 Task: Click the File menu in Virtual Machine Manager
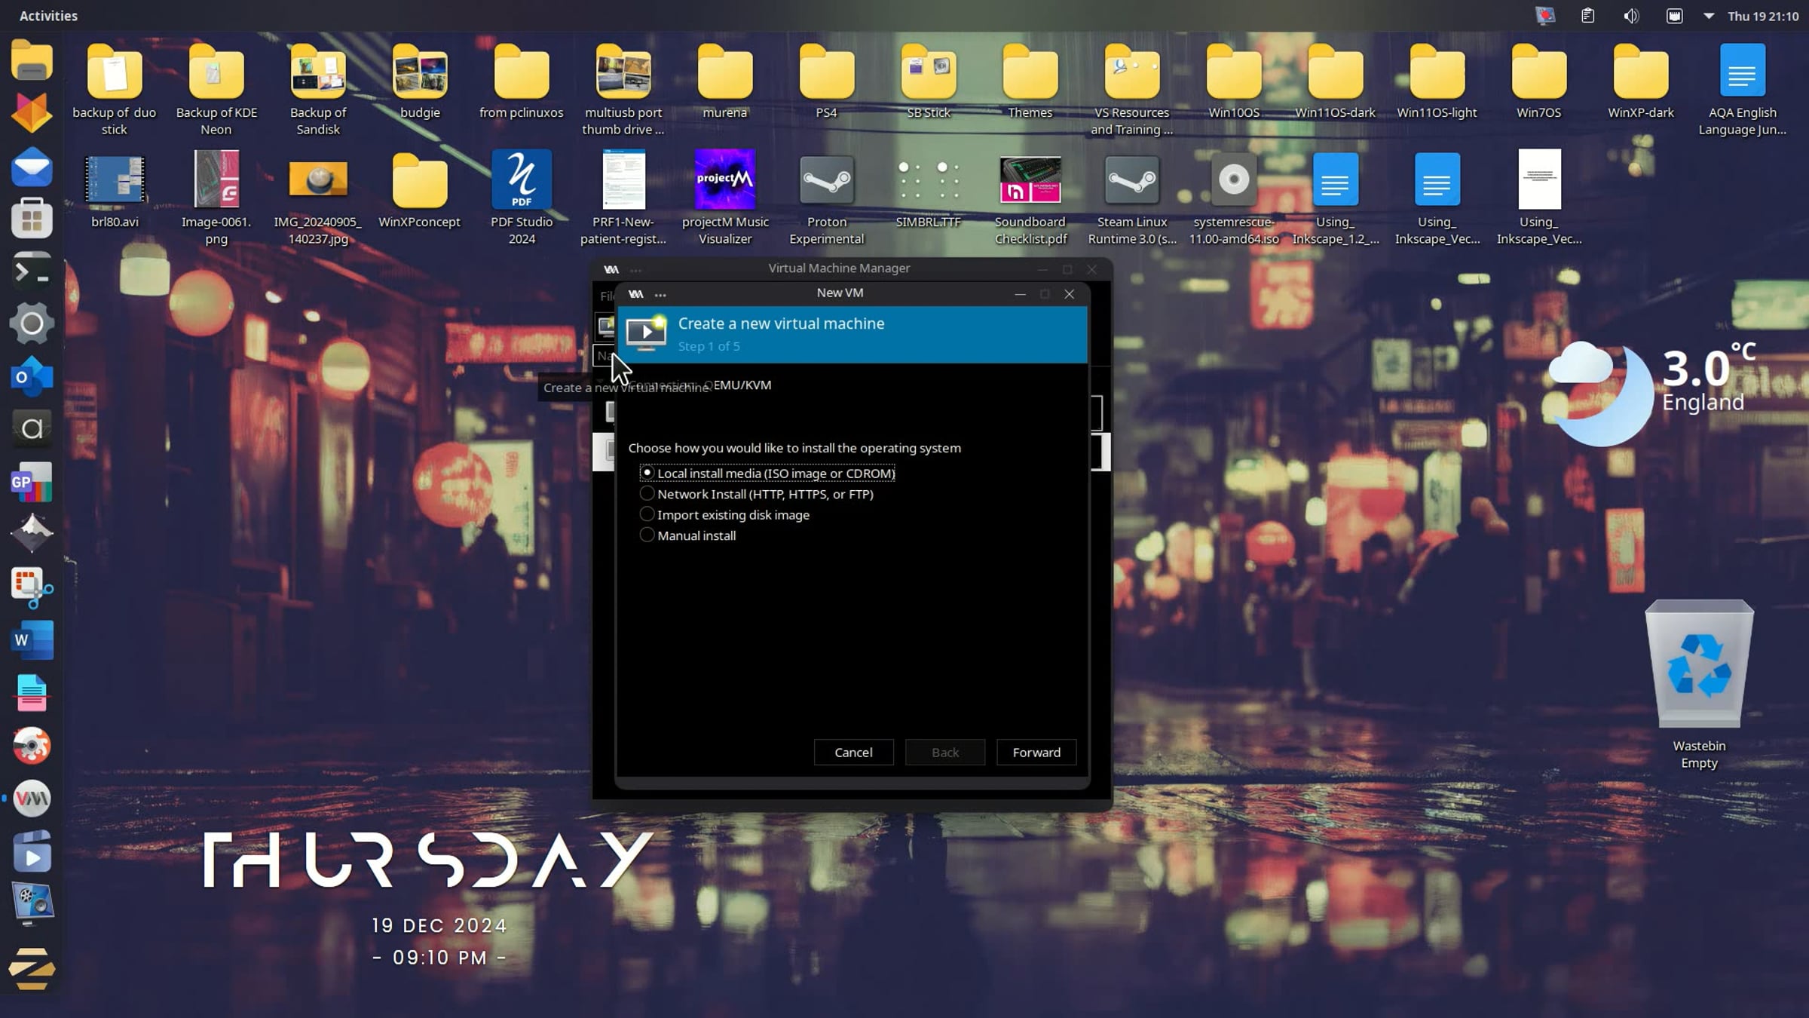coord(608,296)
